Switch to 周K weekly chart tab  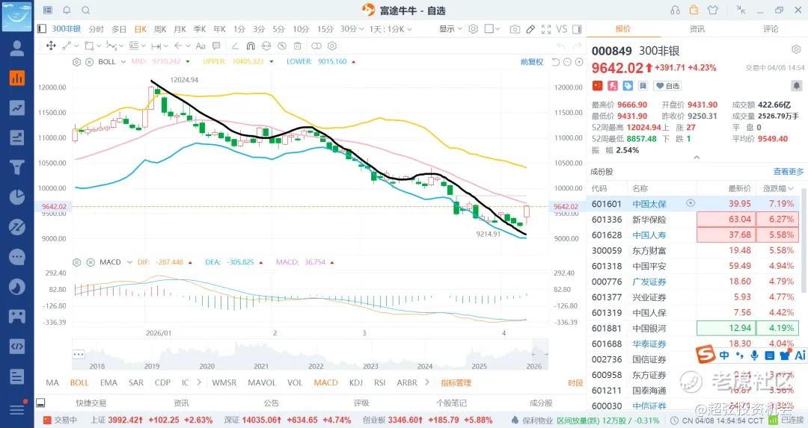160,29
